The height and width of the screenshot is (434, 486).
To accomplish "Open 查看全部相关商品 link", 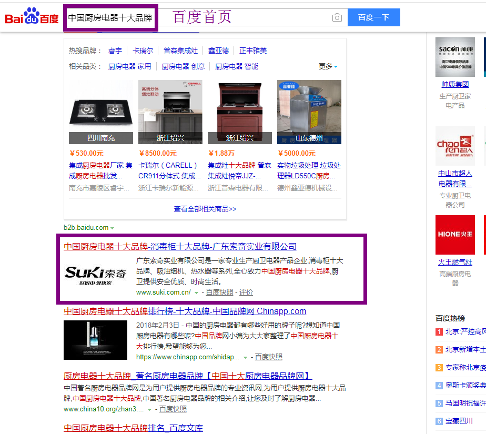I will point(205,209).
